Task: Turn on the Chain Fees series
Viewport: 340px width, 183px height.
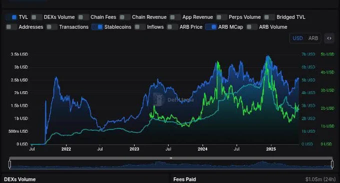Action: tap(83, 17)
